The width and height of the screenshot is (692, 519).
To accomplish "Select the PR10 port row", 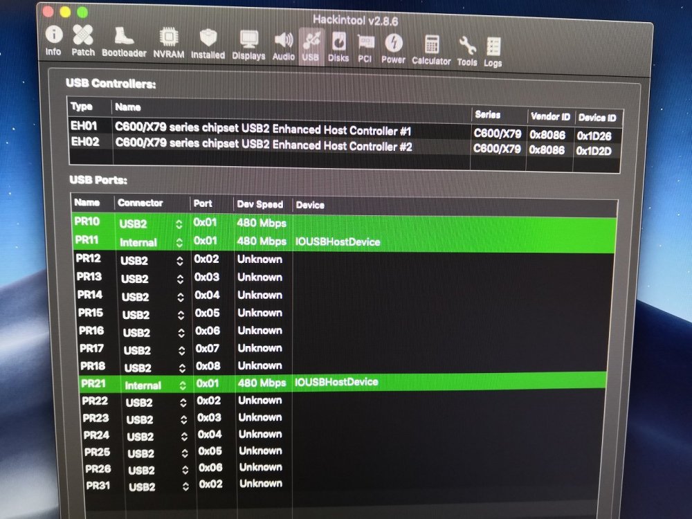I will tap(343, 223).
